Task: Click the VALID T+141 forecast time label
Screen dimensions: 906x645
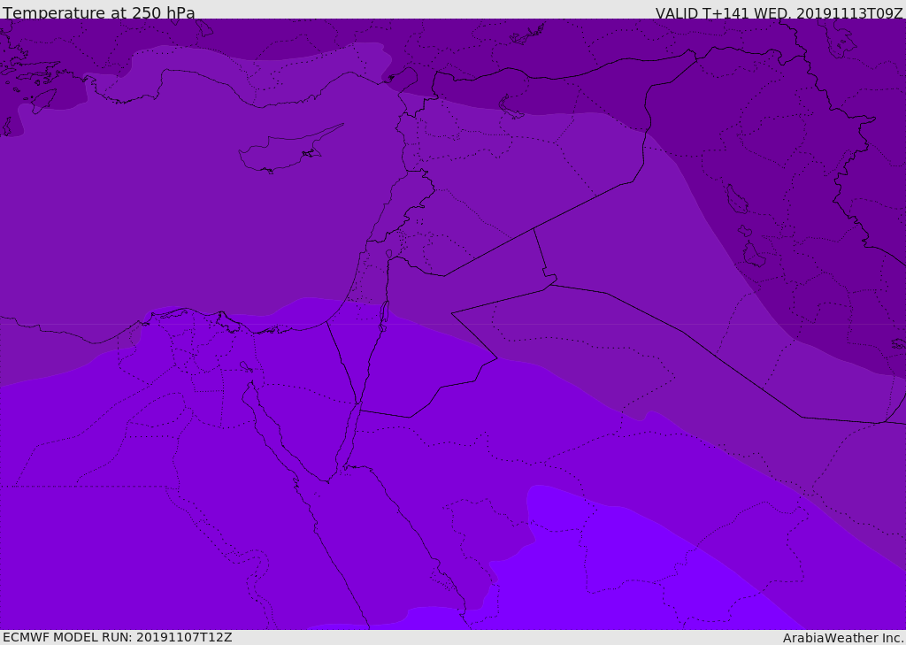Action: click(779, 12)
